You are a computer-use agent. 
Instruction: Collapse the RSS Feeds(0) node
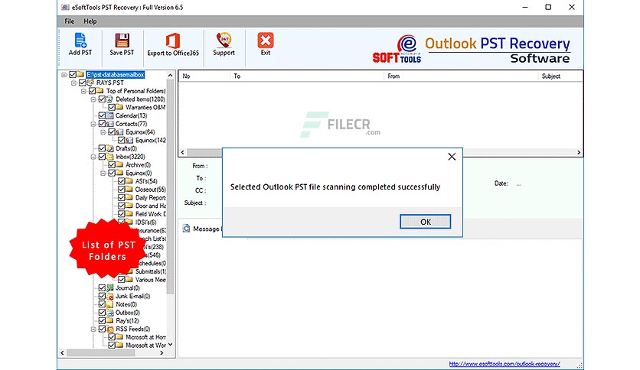click(x=93, y=329)
